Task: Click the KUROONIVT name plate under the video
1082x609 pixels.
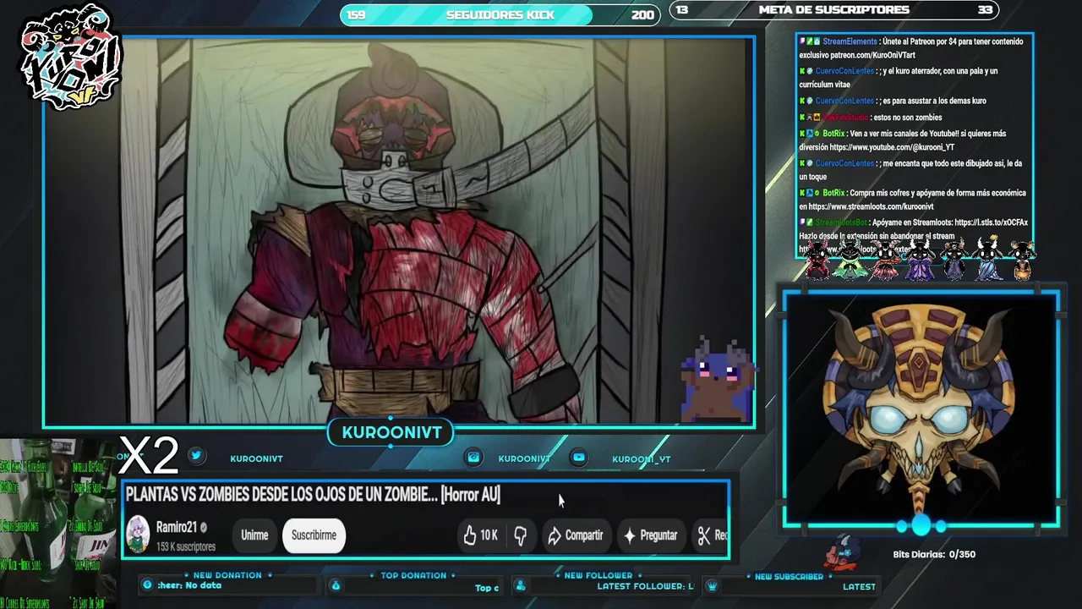Action: tap(391, 432)
